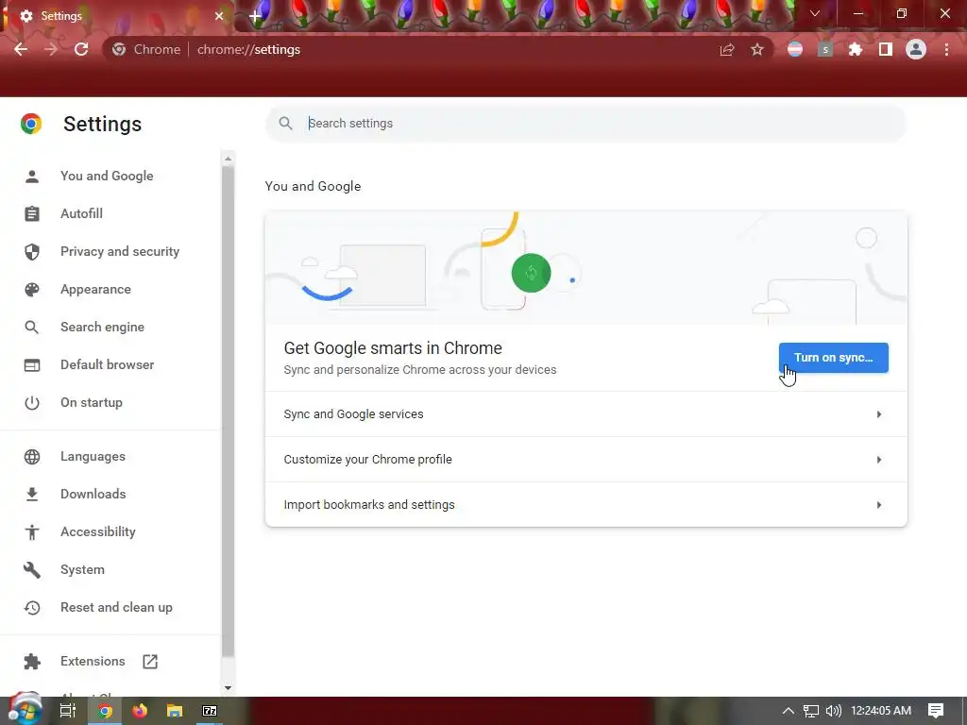Click the volume speaker icon
967x725 pixels.
click(833, 711)
